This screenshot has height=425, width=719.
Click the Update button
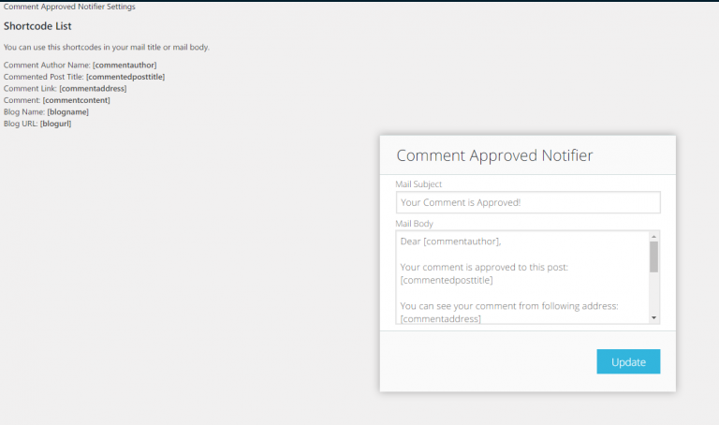pyautogui.click(x=628, y=361)
